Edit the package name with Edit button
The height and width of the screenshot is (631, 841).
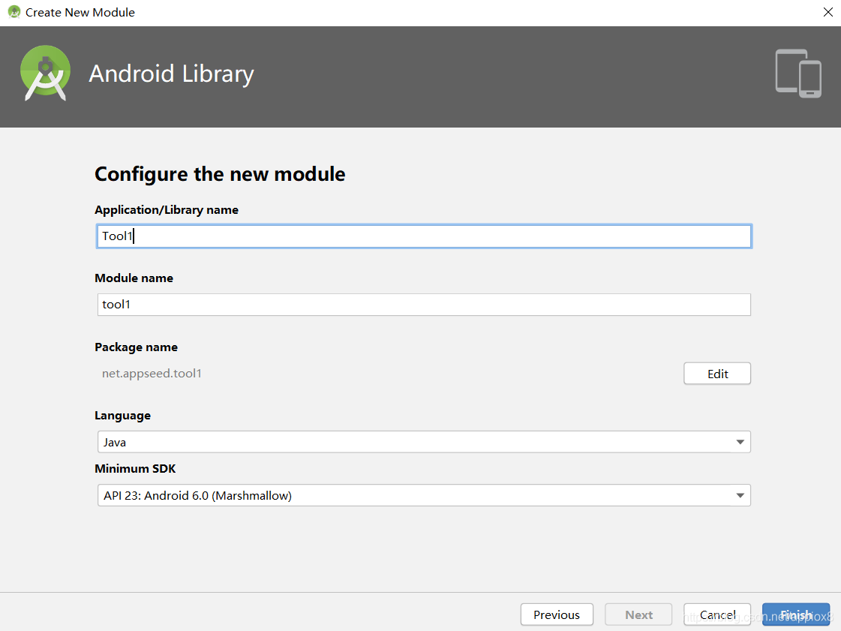coord(717,374)
